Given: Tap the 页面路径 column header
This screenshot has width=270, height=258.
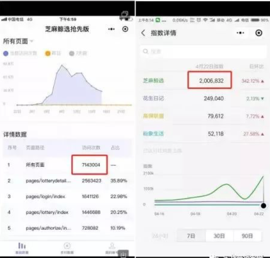Looking at the screenshot, I should [x=35, y=148].
